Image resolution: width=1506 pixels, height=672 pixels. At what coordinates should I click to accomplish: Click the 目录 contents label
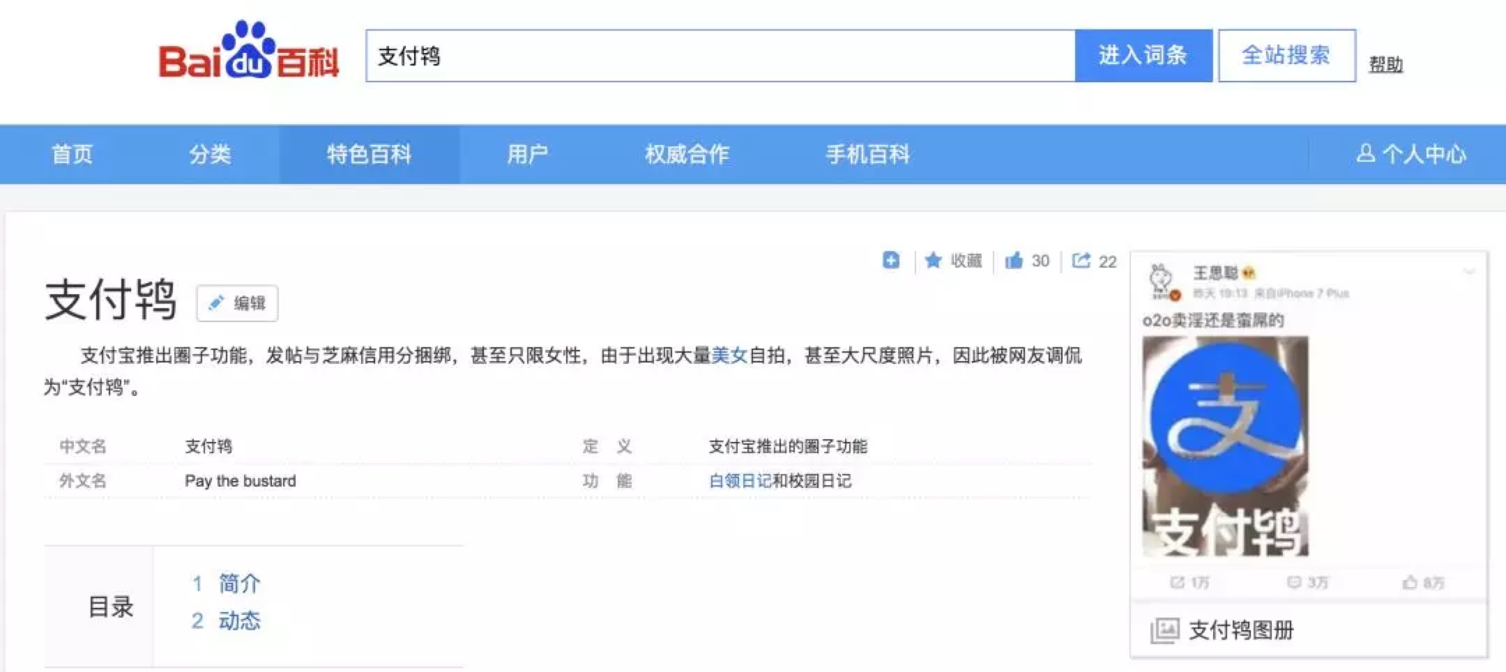click(x=111, y=606)
